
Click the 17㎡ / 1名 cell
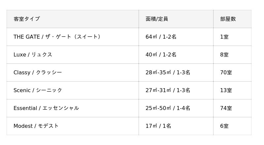[158, 126]
